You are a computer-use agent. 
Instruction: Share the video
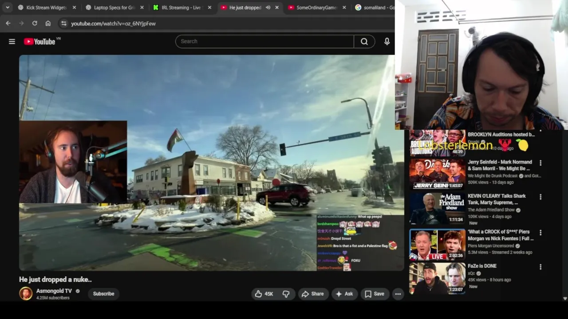click(313, 294)
